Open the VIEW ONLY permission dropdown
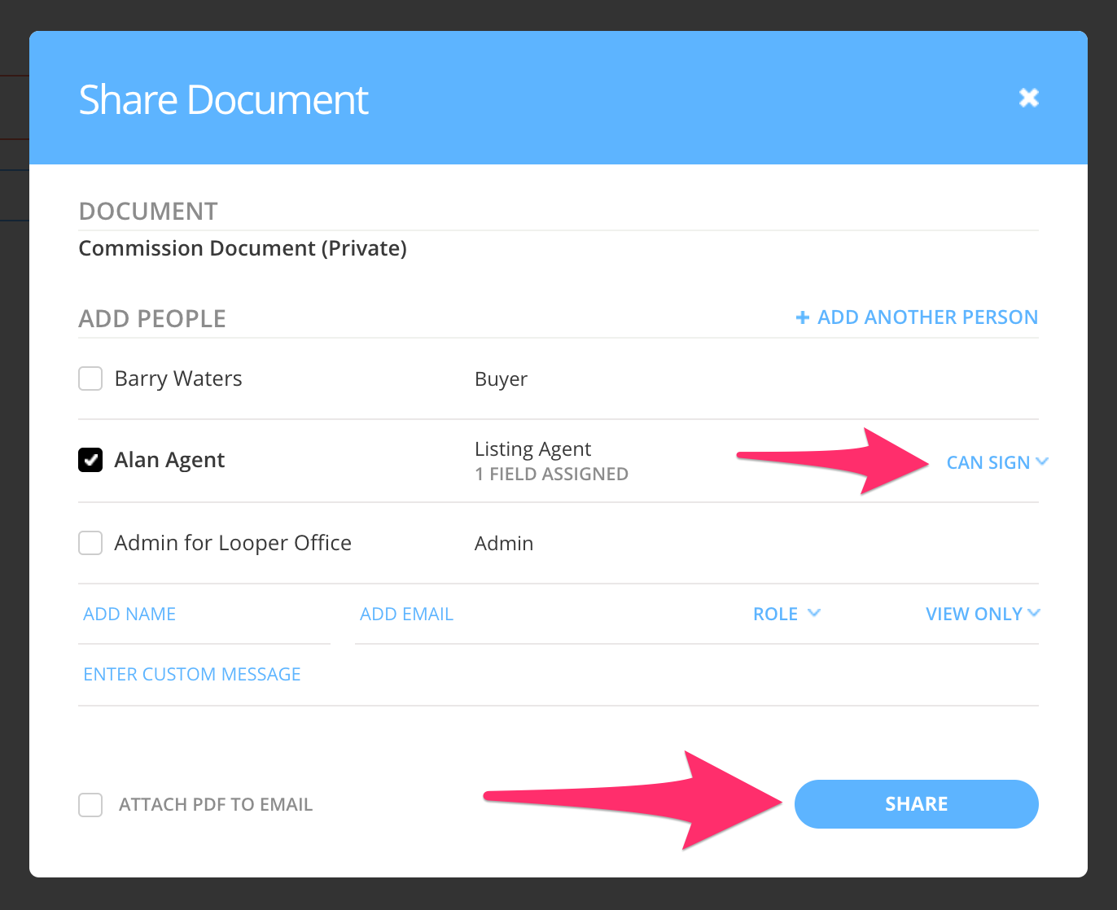Screen dimensions: 1117x910 tap(974, 613)
